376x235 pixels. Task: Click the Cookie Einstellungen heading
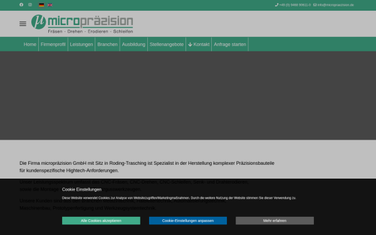81,189
